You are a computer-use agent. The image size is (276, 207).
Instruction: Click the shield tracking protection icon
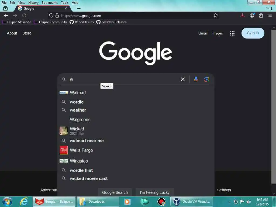click(51, 15)
